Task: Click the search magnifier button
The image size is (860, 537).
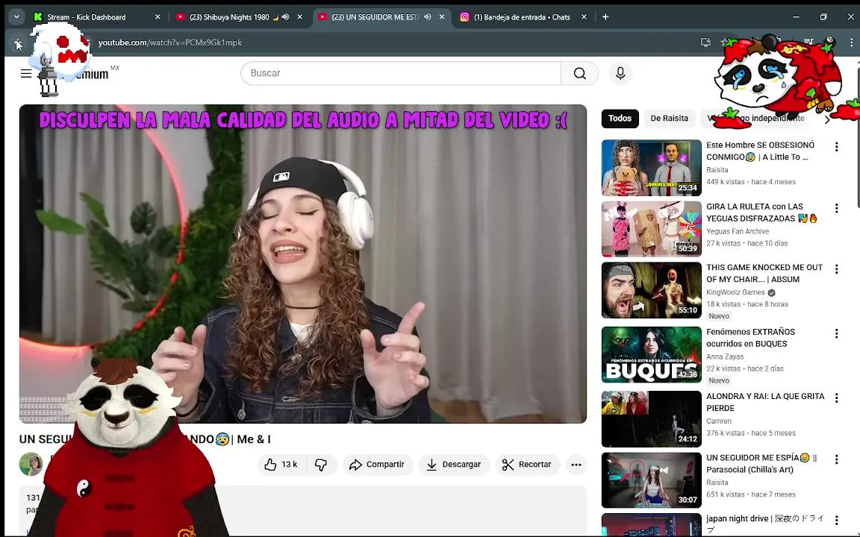Action: coord(580,73)
